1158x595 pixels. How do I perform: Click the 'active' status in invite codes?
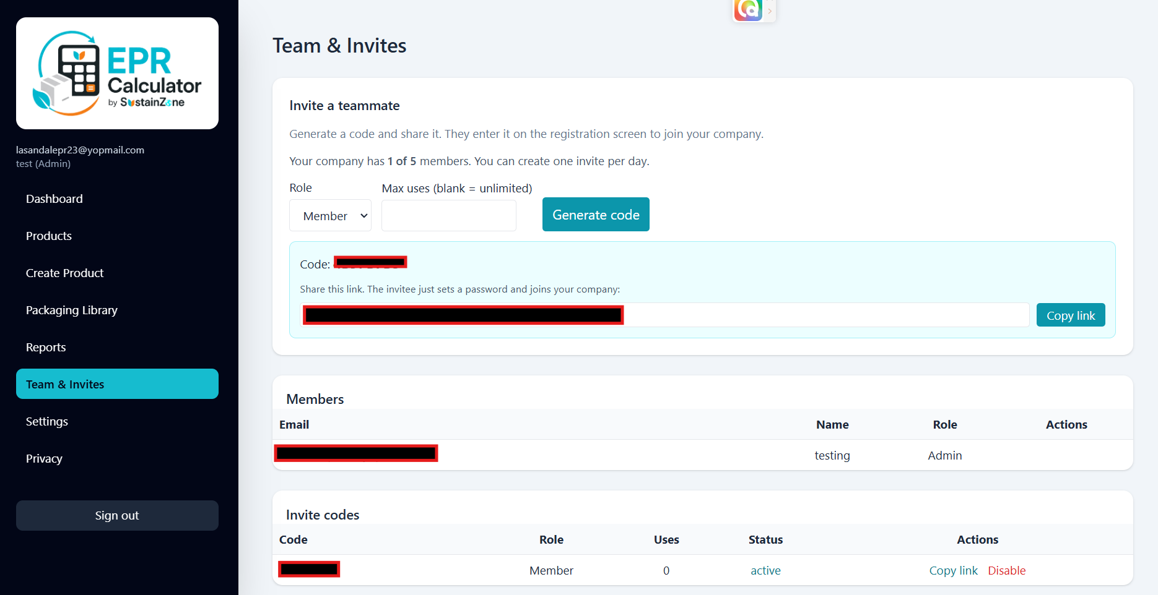tap(765, 570)
